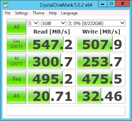Open the Settings menu
This screenshot has height=121, width=132.
22,13
